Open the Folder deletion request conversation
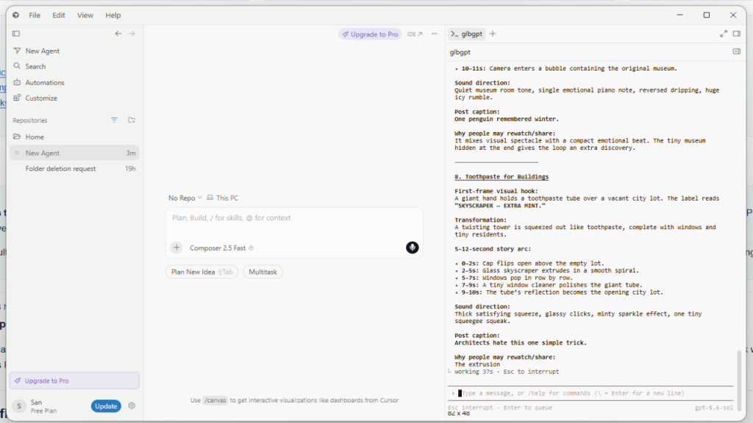 coord(74,169)
